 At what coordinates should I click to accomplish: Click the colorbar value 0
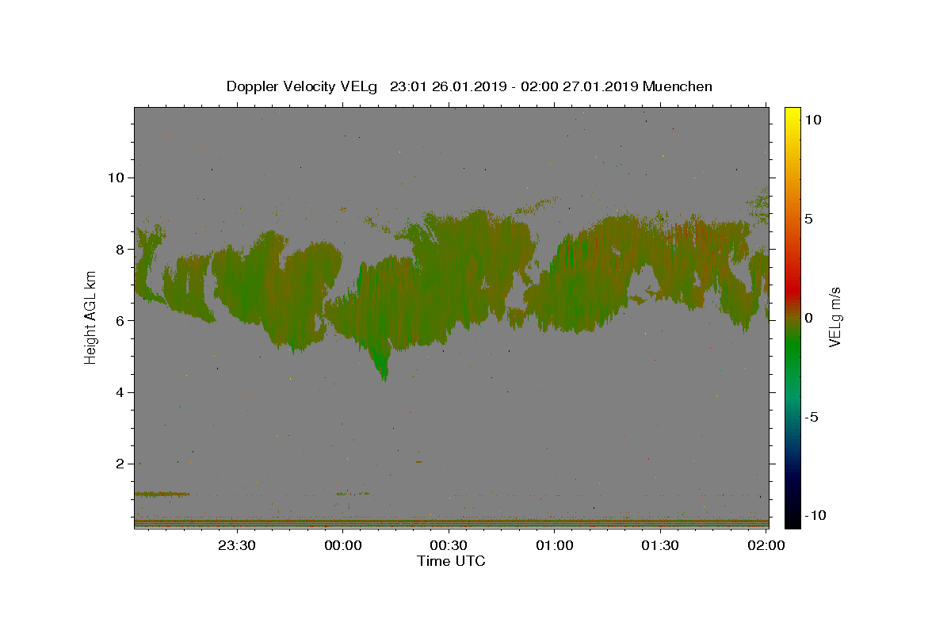[x=808, y=318]
